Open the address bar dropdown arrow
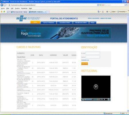129x115 pixels. point(98,5)
